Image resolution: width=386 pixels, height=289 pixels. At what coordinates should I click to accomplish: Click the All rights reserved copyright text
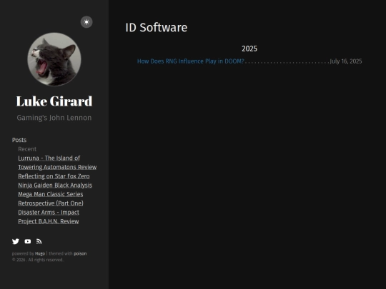38,260
